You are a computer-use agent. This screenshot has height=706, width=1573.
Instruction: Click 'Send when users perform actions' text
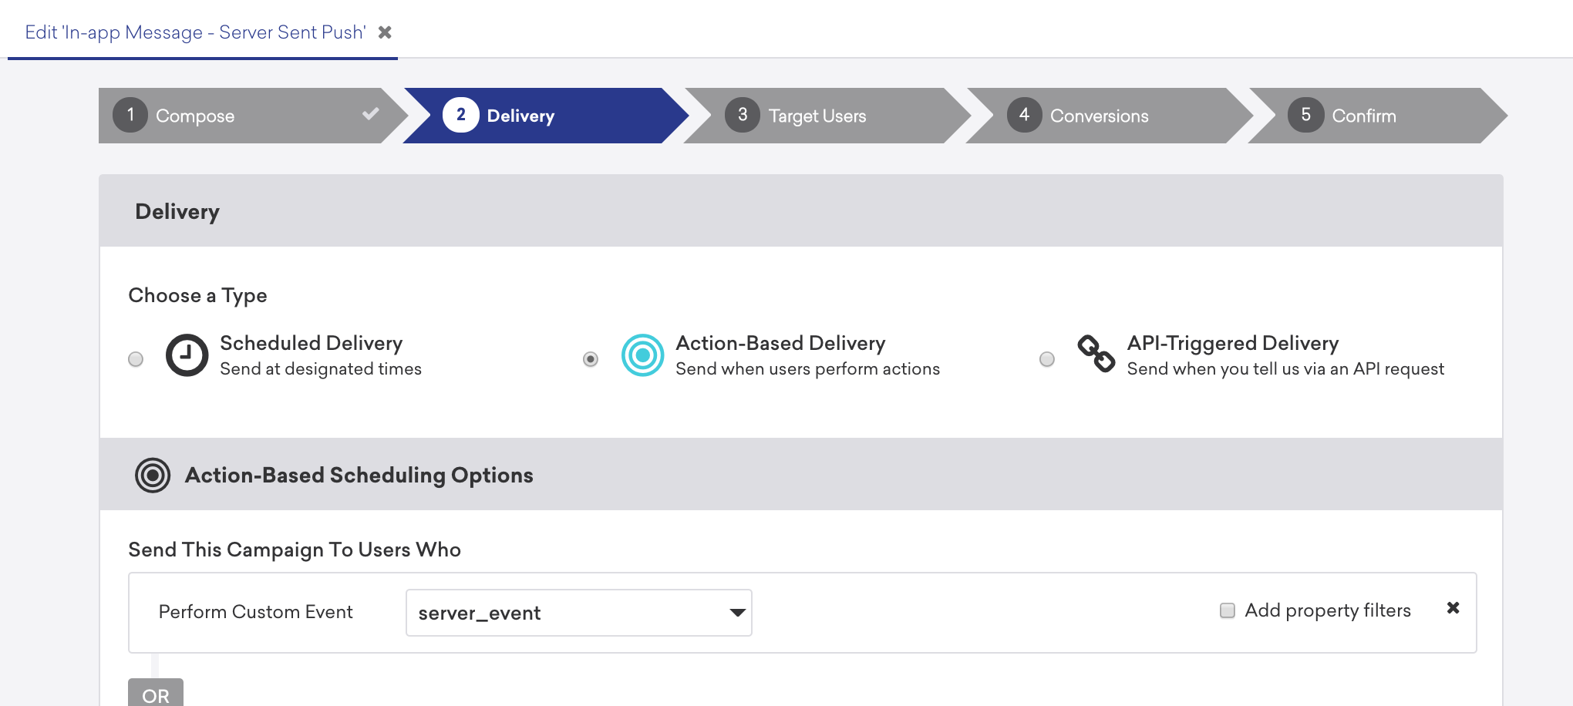(x=808, y=369)
